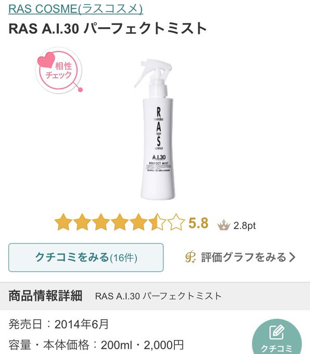Click the third gold rating star

(x=101, y=222)
